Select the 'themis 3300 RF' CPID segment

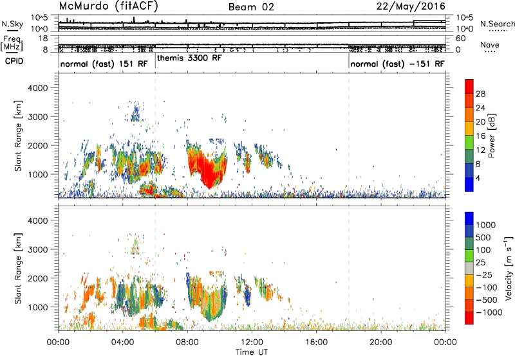189,58
